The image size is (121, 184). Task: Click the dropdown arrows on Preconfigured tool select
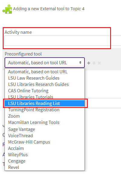click(80, 62)
